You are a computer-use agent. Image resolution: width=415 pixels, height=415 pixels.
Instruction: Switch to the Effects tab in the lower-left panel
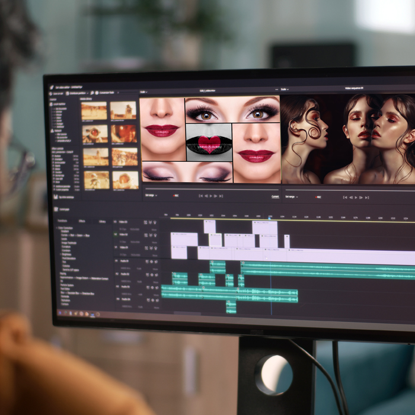click(82, 221)
